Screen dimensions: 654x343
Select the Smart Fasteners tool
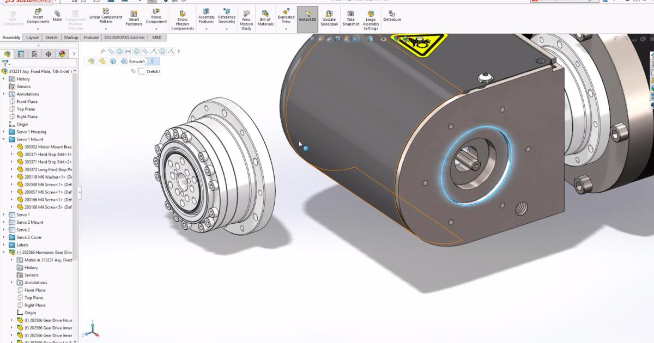coord(134,16)
